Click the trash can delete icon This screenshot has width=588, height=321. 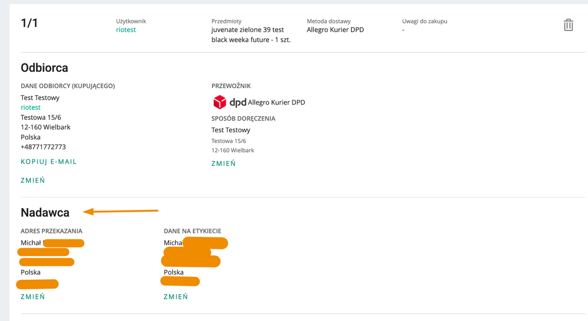point(568,25)
